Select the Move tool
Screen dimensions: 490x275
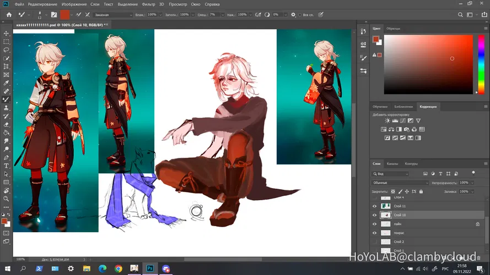pos(7,34)
